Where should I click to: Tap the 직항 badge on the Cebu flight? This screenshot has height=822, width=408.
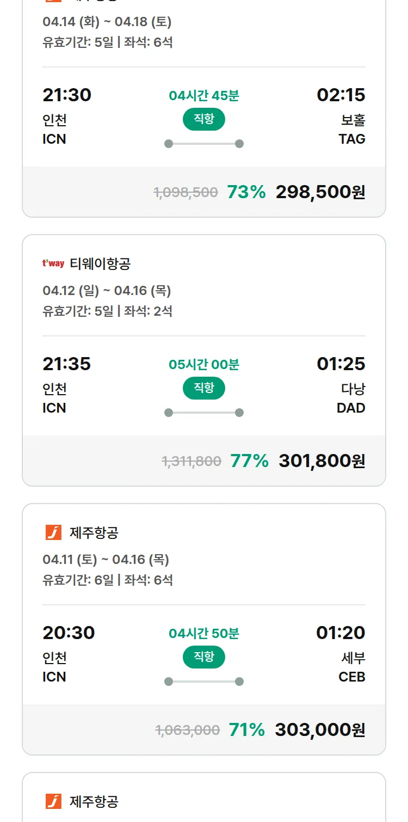pyautogui.click(x=204, y=657)
